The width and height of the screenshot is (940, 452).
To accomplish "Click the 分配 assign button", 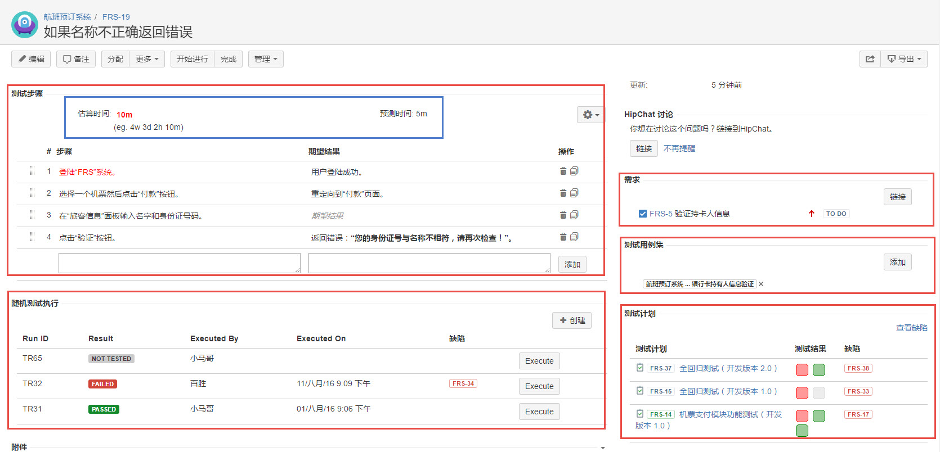I will click(x=115, y=59).
